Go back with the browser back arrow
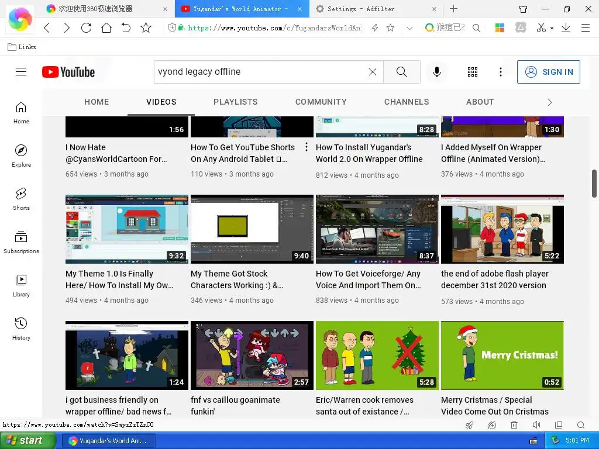 click(47, 27)
